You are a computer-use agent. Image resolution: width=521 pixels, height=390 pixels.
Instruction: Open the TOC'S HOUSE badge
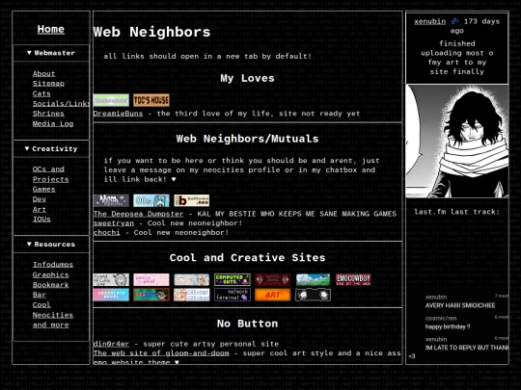[151, 100]
